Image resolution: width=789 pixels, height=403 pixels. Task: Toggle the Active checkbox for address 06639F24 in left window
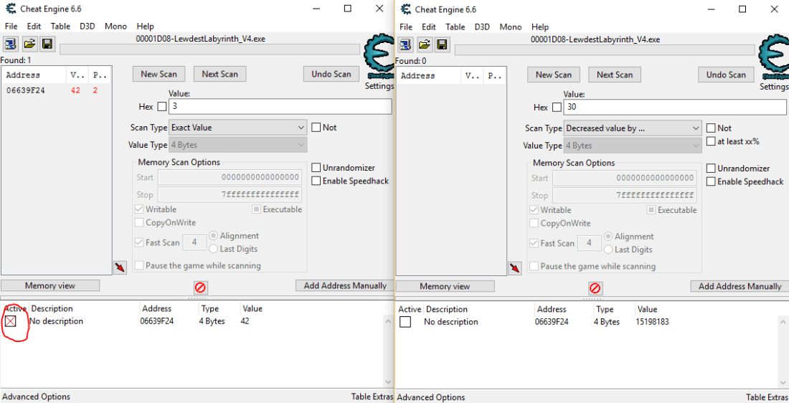coord(11,321)
